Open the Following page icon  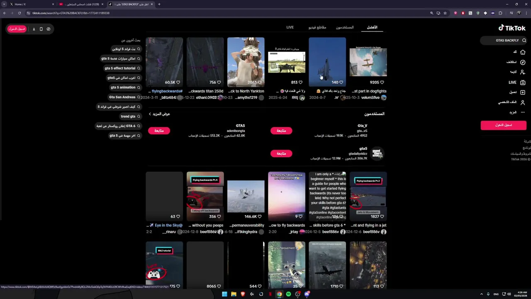pyautogui.click(x=523, y=72)
